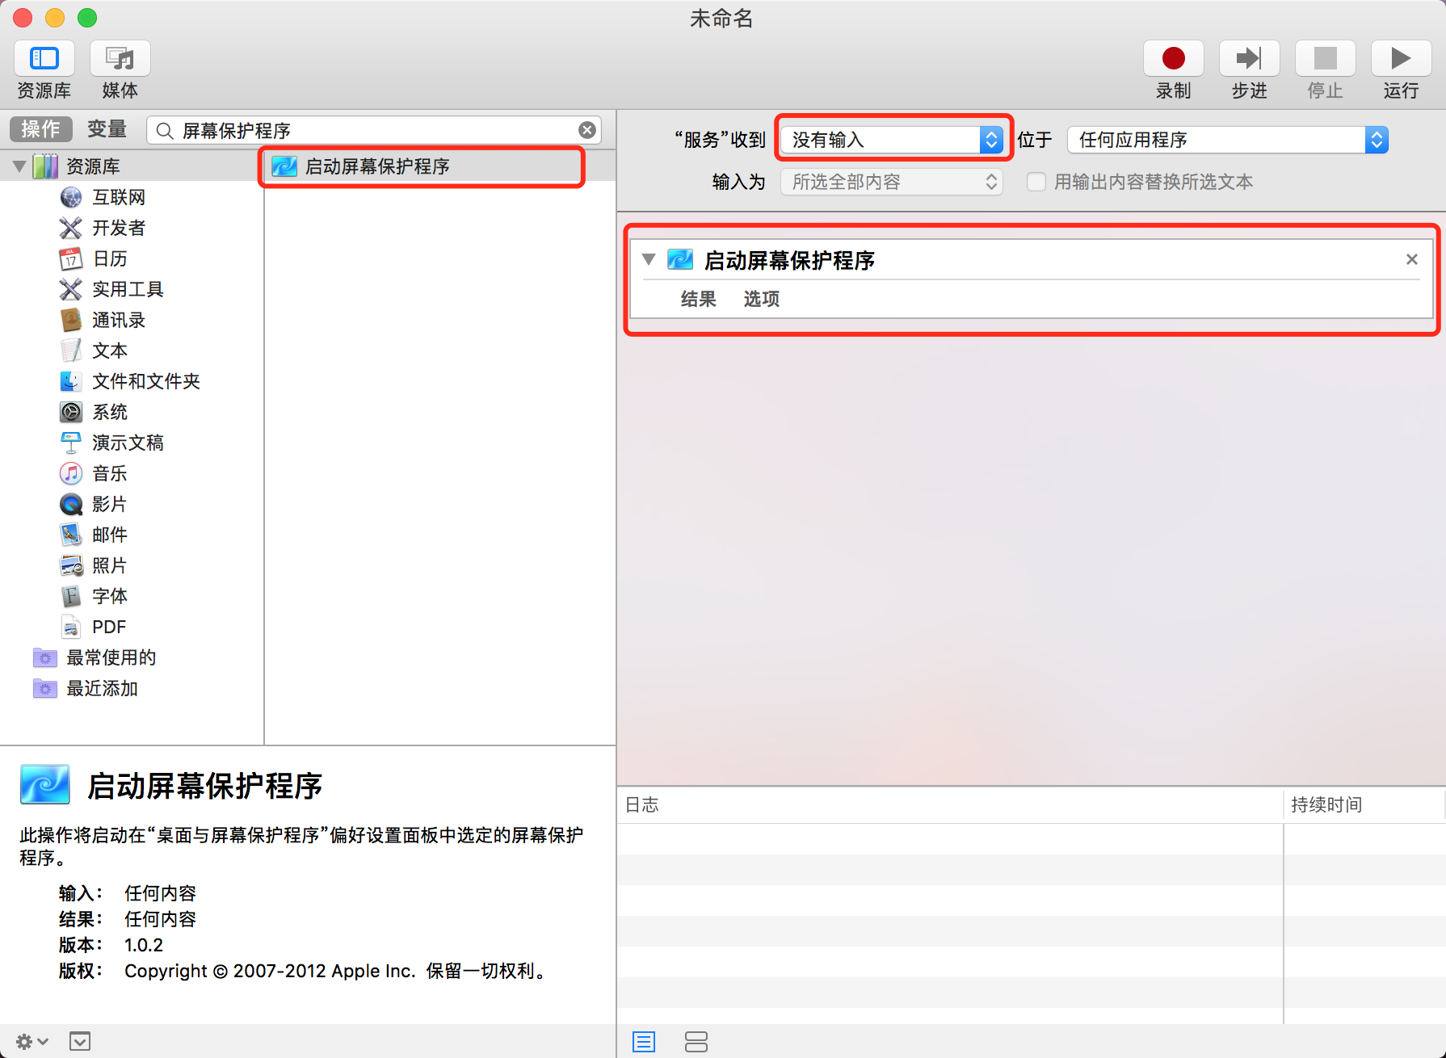Select PDF category in library

click(x=109, y=627)
